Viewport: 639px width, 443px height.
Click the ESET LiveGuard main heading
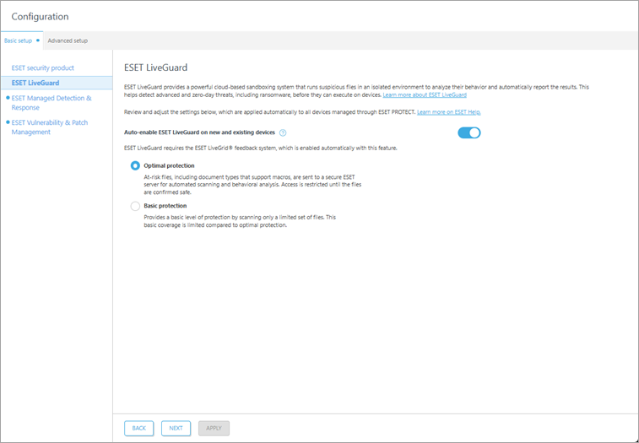tap(155, 68)
